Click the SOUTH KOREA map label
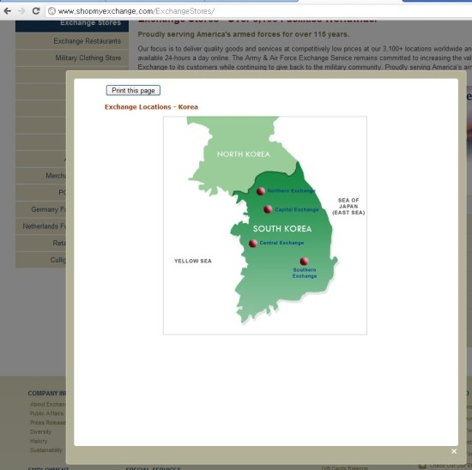 click(x=282, y=229)
